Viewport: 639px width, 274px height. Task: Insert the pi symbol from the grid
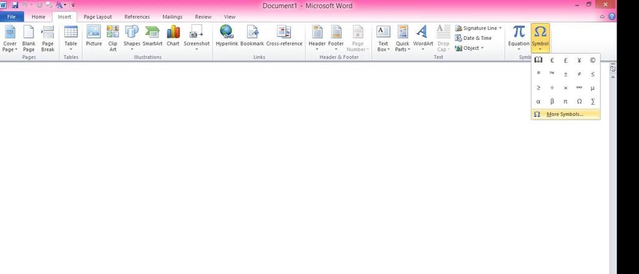coord(565,101)
